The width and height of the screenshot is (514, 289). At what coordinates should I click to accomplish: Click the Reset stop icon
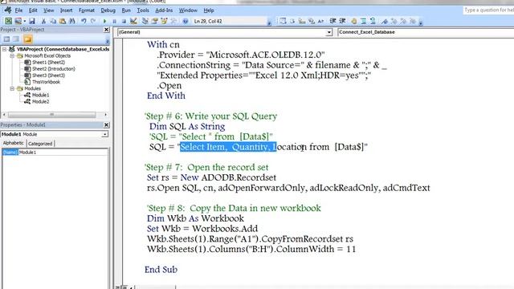click(x=124, y=22)
